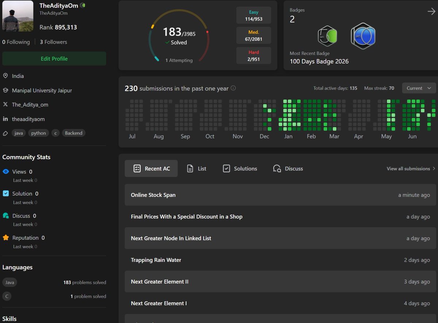Click the Max streak 70 text
438x323 pixels.
(379, 88)
